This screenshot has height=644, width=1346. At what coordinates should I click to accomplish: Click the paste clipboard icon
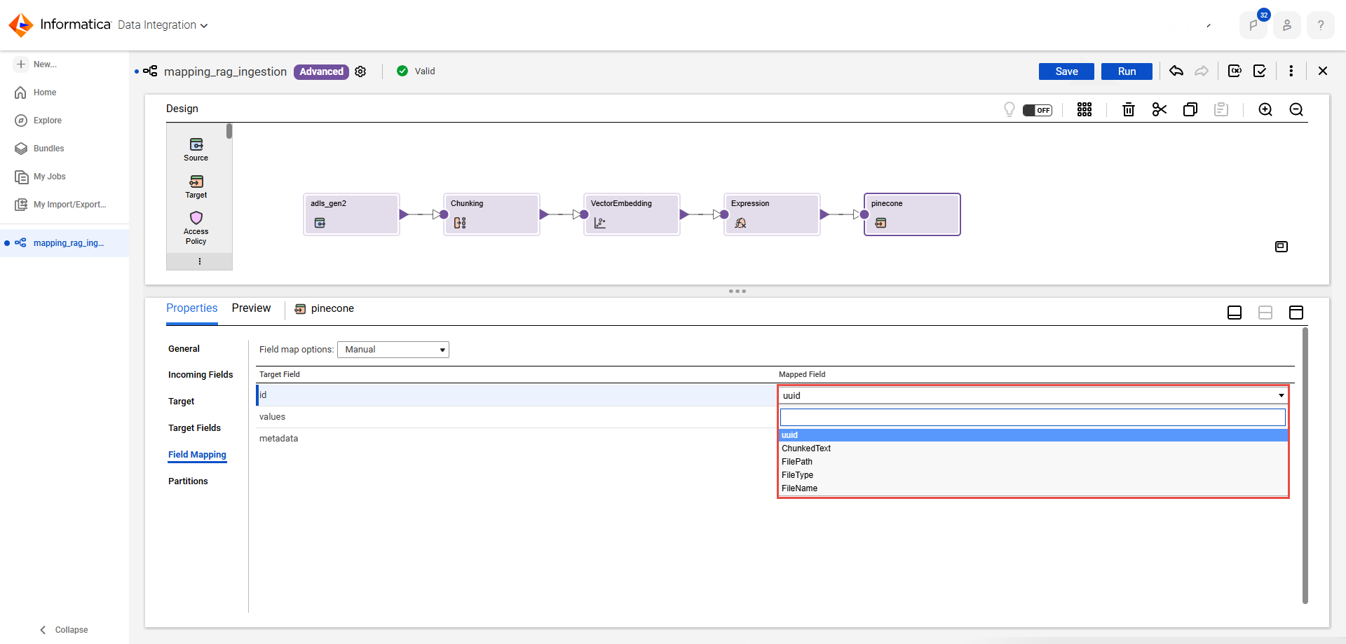click(1221, 109)
